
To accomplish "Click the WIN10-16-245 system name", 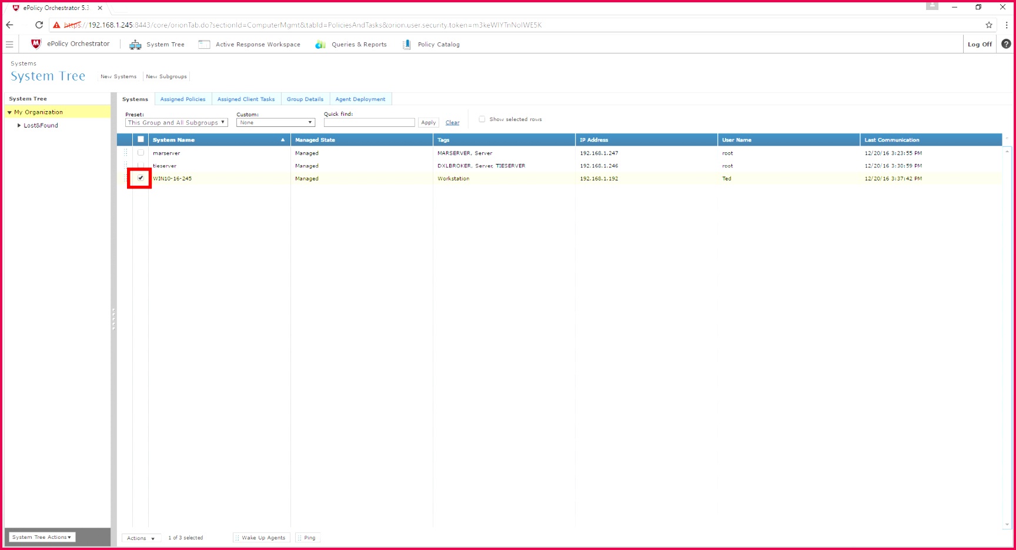I will [x=172, y=179].
